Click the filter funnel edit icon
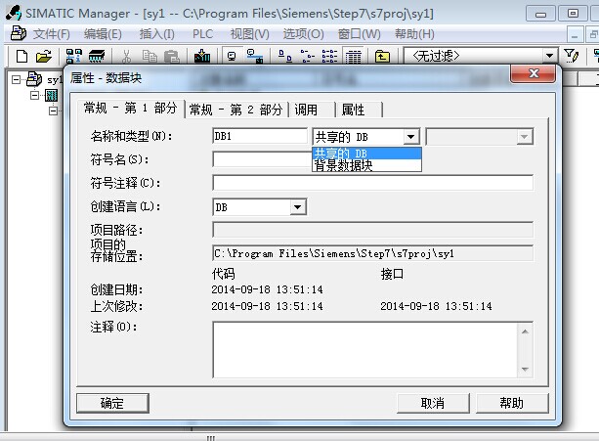599x441 pixels. coord(571,56)
